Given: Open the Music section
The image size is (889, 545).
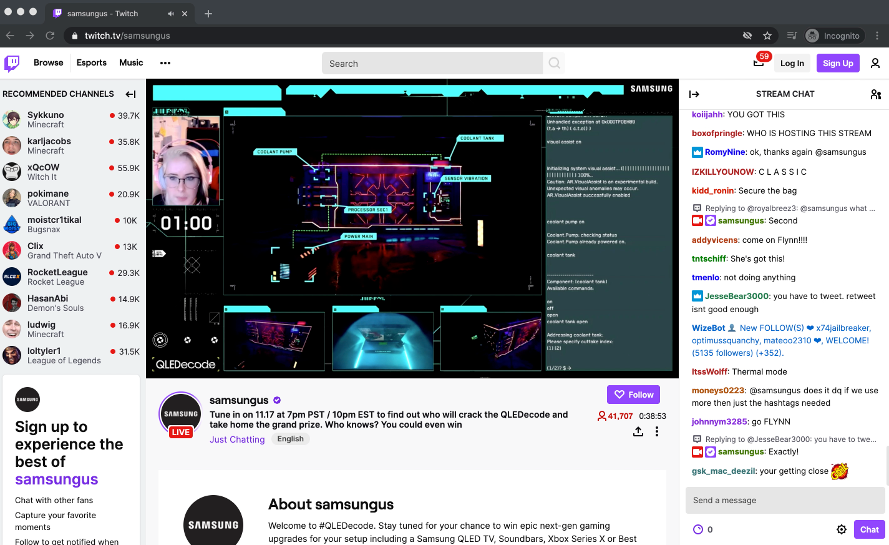Looking at the screenshot, I should [x=131, y=62].
